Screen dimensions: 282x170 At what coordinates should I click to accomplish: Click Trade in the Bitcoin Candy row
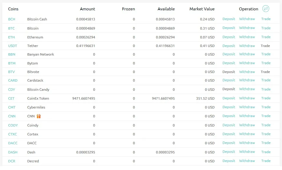266,89
